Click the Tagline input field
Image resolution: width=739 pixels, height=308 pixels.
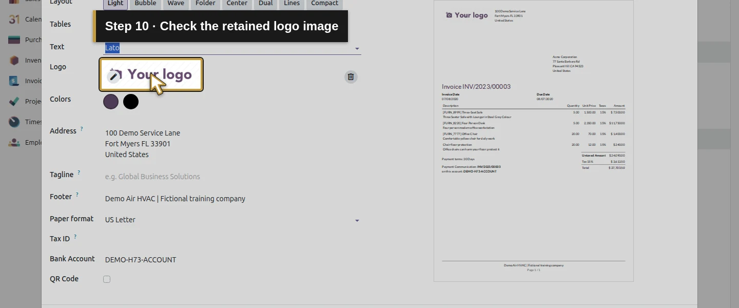click(232, 177)
